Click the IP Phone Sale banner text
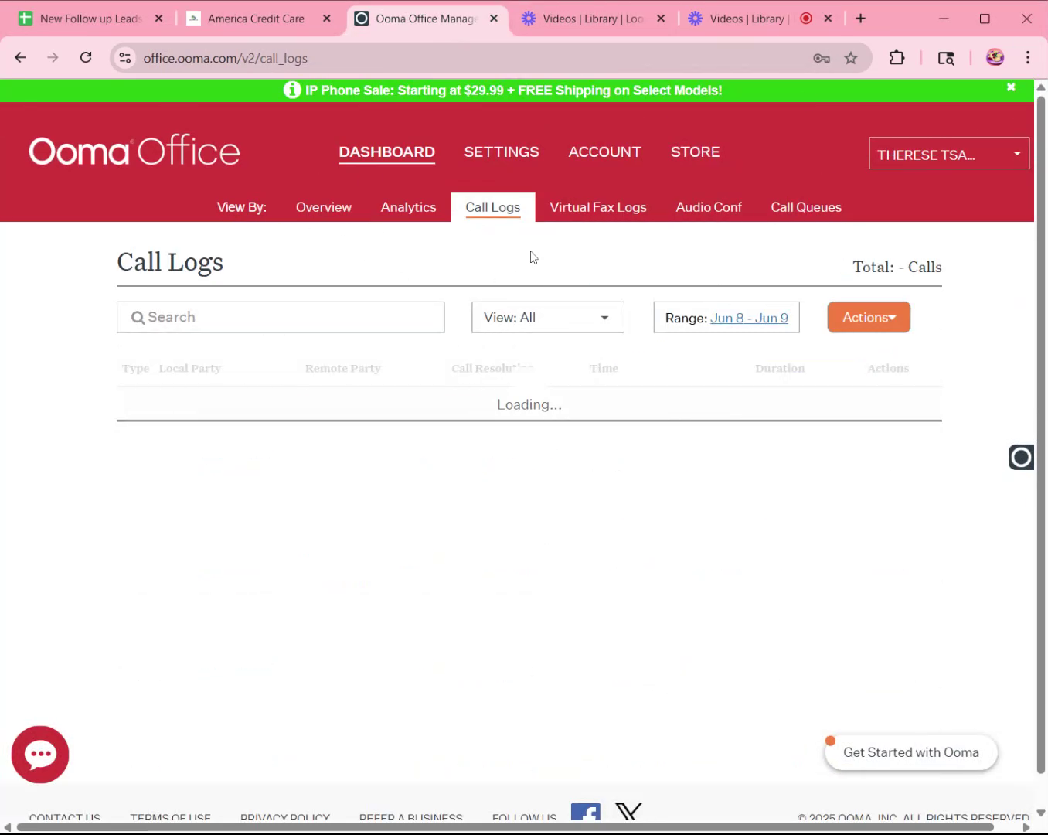The width and height of the screenshot is (1048, 835). coord(514,90)
